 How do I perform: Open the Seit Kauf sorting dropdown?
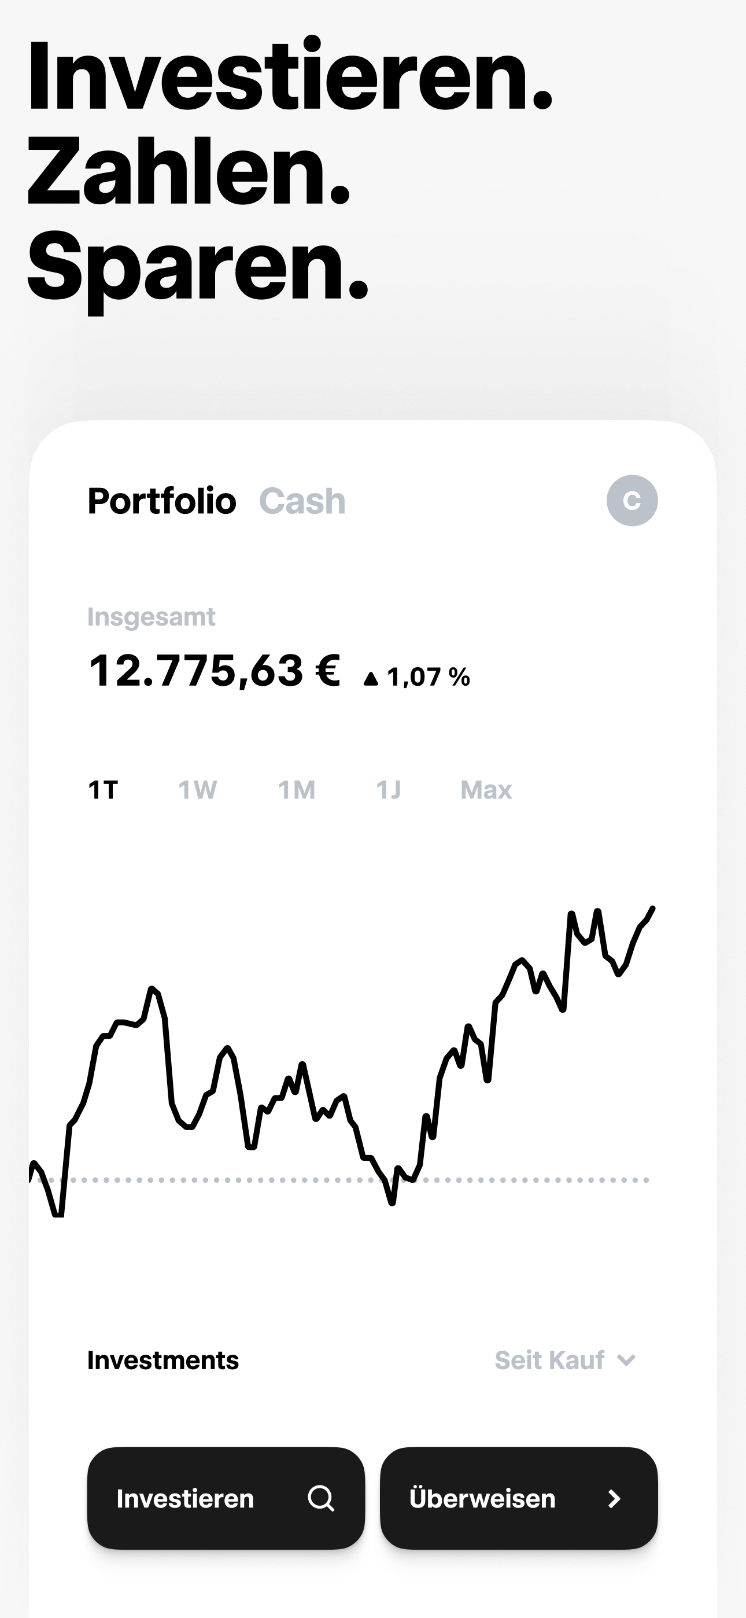coord(565,1360)
